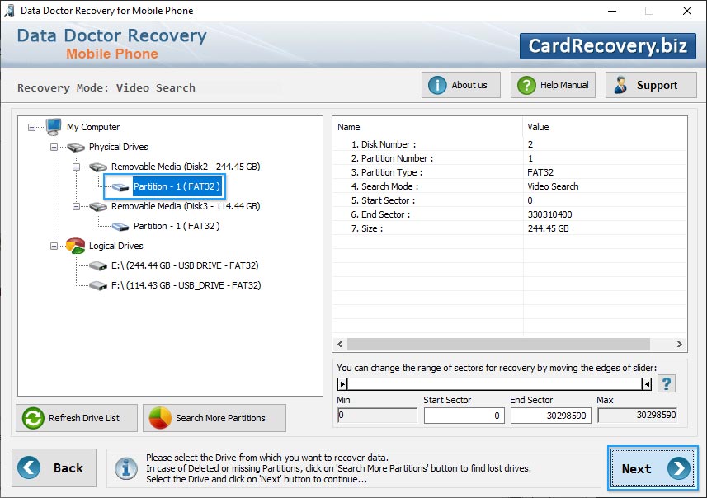Screen dimensions: 707x498
Task: Open the Help Manual
Action: 553,85
